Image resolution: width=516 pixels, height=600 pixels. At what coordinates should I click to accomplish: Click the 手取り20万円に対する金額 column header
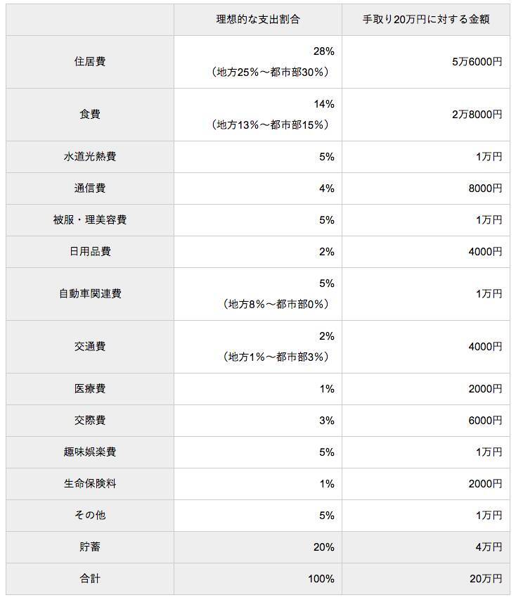(426, 20)
